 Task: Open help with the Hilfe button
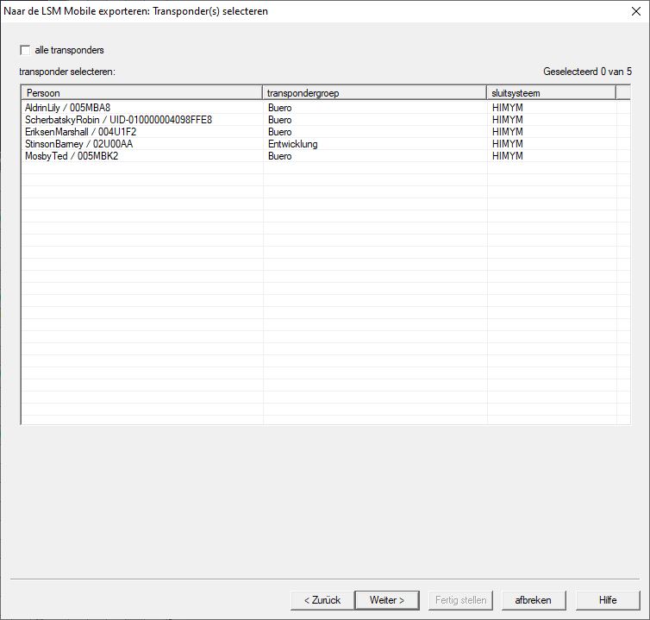(608, 600)
